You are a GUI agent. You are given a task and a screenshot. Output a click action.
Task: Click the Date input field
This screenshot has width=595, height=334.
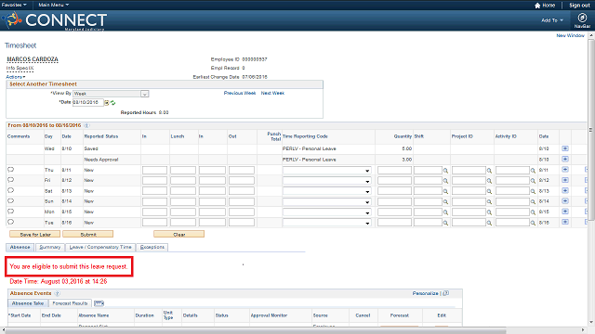pyautogui.click(x=88, y=103)
